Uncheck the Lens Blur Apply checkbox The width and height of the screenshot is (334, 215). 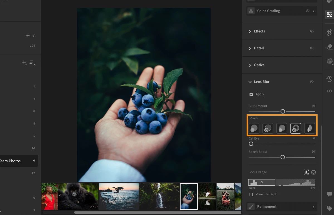251,94
